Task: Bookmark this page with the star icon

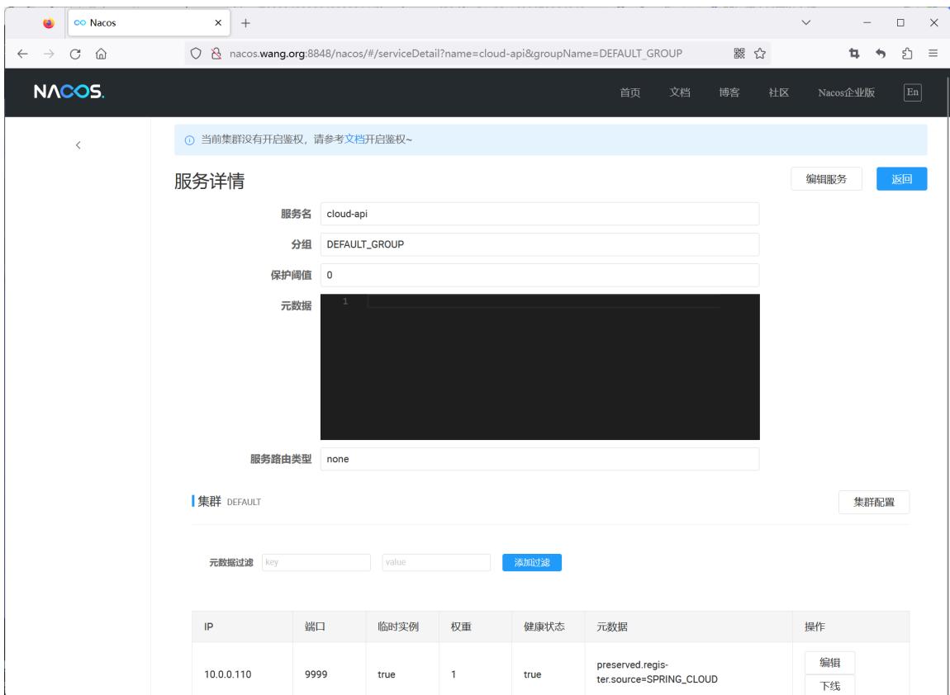Action: [x=760, y=54]
